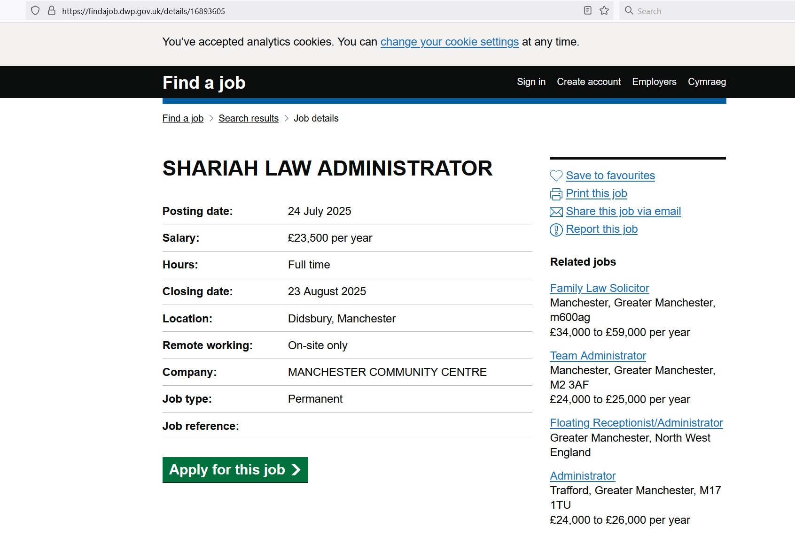Click the envelope email icon
This screenshot has width=795, height=535.
tap(556, 212)
